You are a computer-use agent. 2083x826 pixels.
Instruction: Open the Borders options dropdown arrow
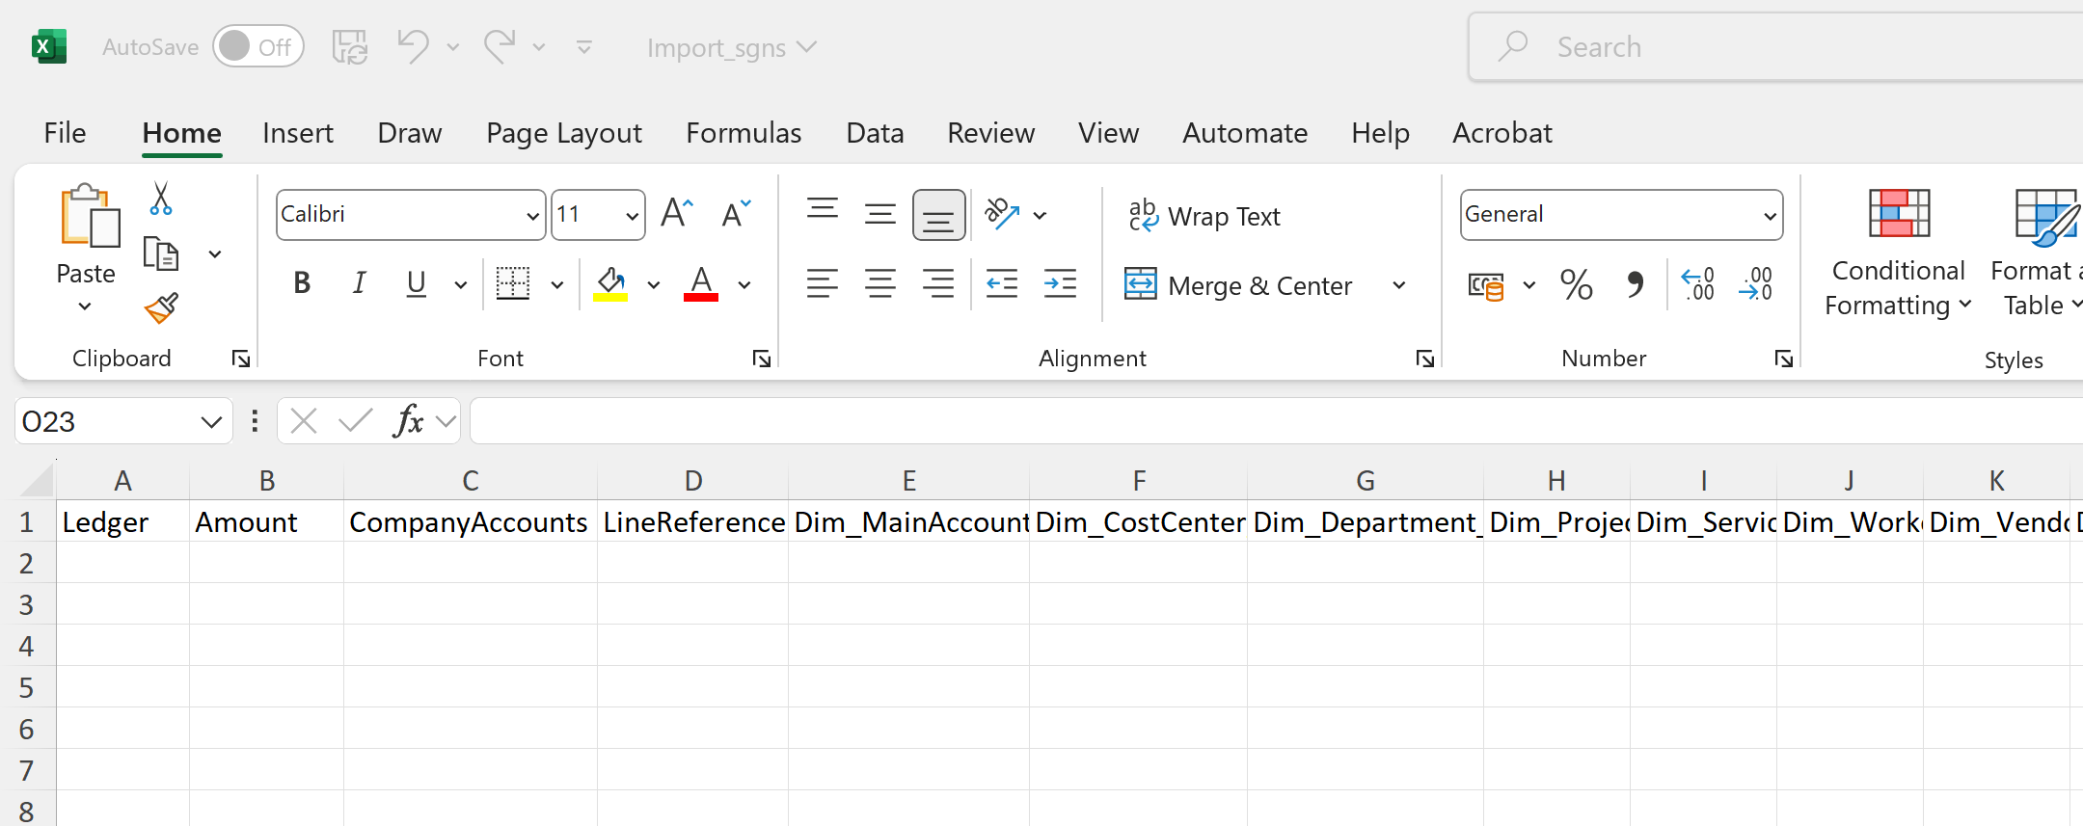556,284
